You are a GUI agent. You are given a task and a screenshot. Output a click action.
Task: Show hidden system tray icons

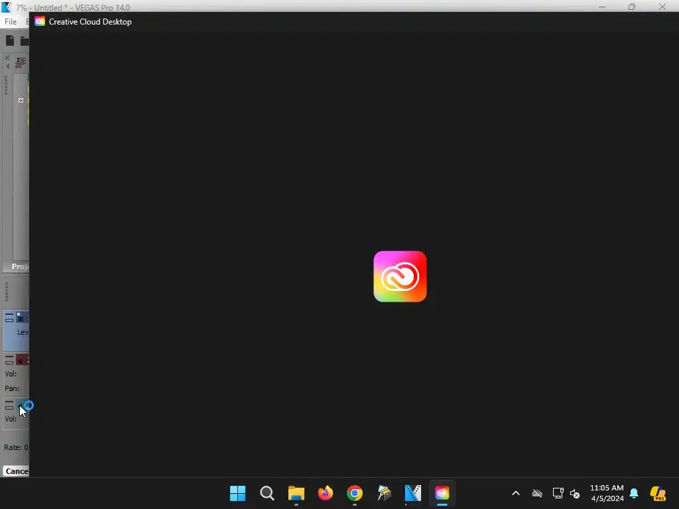click(x=516, y=493)
